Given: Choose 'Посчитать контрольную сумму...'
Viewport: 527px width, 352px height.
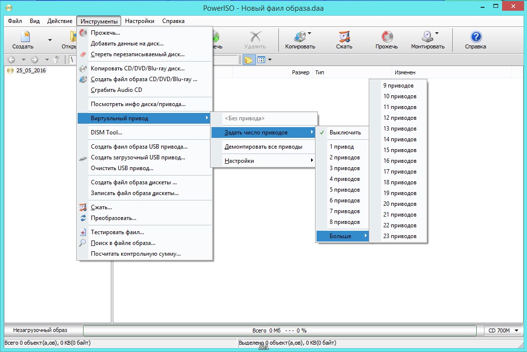Looking at the screenshot, I should (145, 254).
